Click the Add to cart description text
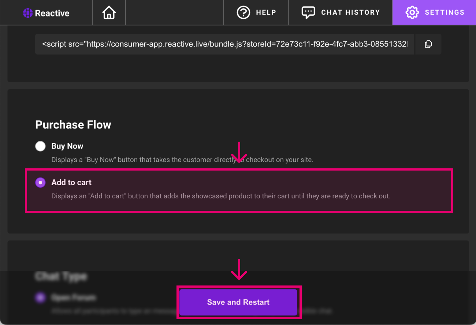The image size is (476, 325). 221,196
